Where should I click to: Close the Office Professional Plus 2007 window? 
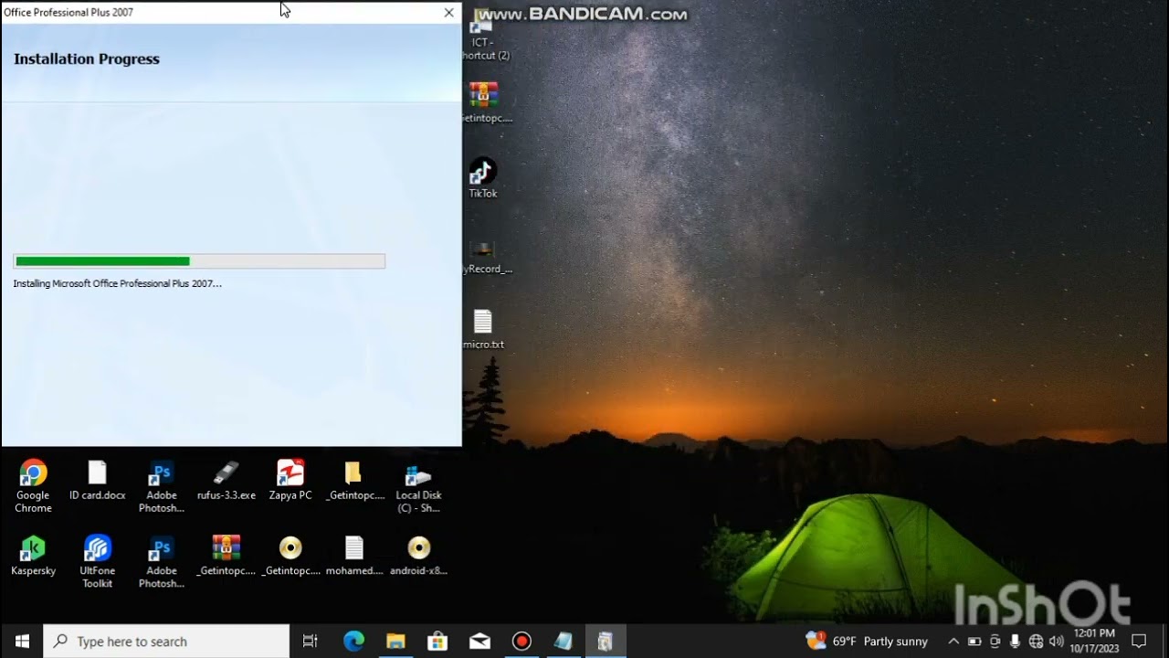(x=448, y=13)
